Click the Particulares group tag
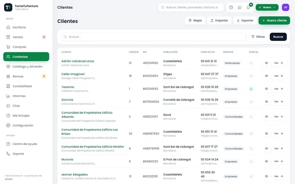Image resolution: width=295 pixels, height=184 pixels. pyautogui.click(x=232, y=63)
